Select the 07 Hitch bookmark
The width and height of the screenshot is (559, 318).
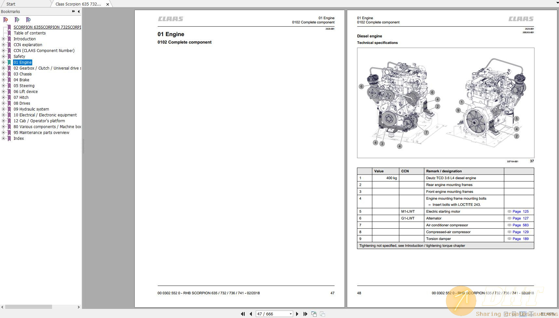click(x=21, y=97)
